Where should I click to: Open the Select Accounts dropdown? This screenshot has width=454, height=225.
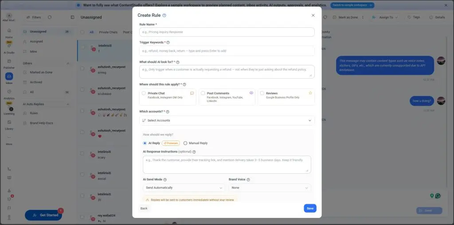coord(227,120)
